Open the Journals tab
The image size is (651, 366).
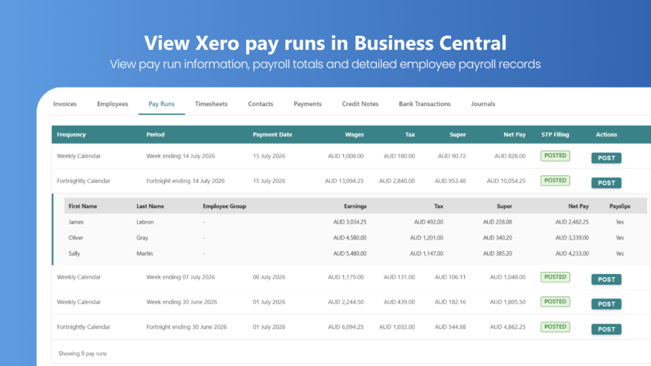point(483,104)
